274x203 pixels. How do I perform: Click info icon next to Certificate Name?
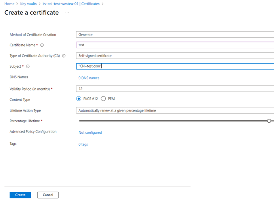pos(42,45)
